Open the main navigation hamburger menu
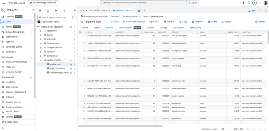Screen dimensions: 269x131 [x=4, y=3]
